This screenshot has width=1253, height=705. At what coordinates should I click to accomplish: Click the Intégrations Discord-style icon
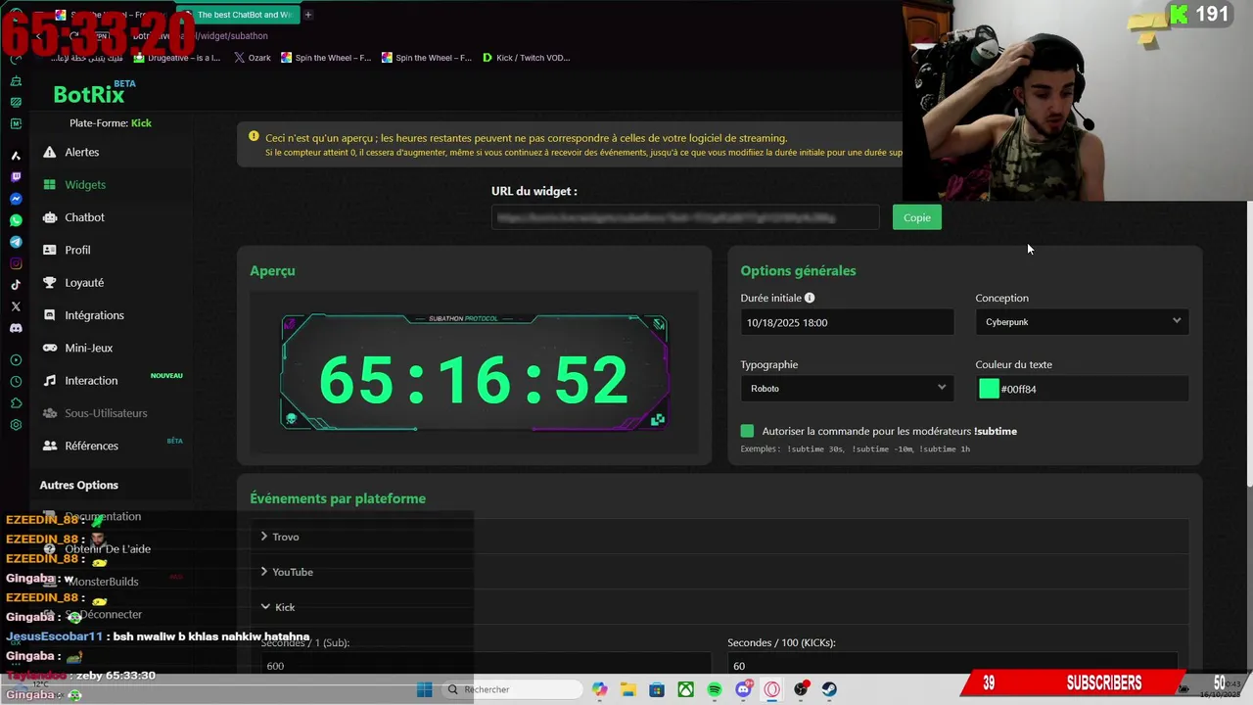point(49,315)
